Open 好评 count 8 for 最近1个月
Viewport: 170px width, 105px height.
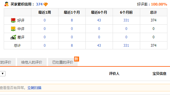pos(72,20)
